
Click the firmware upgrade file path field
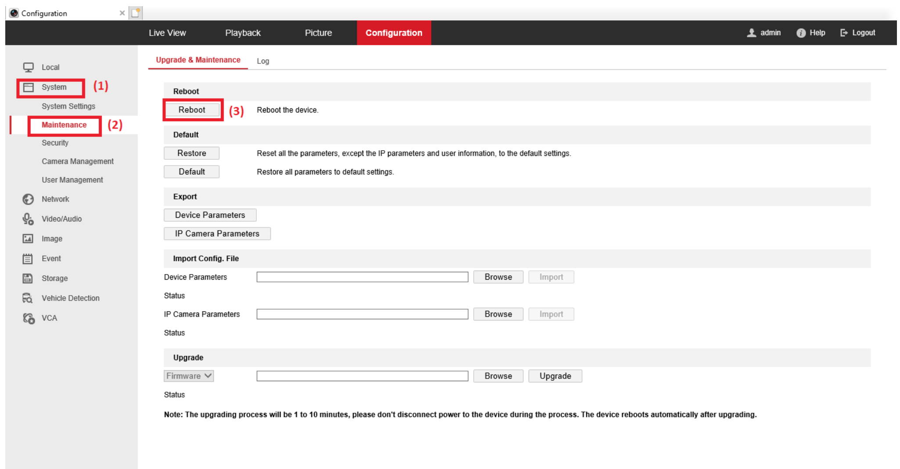pos(362,376)
